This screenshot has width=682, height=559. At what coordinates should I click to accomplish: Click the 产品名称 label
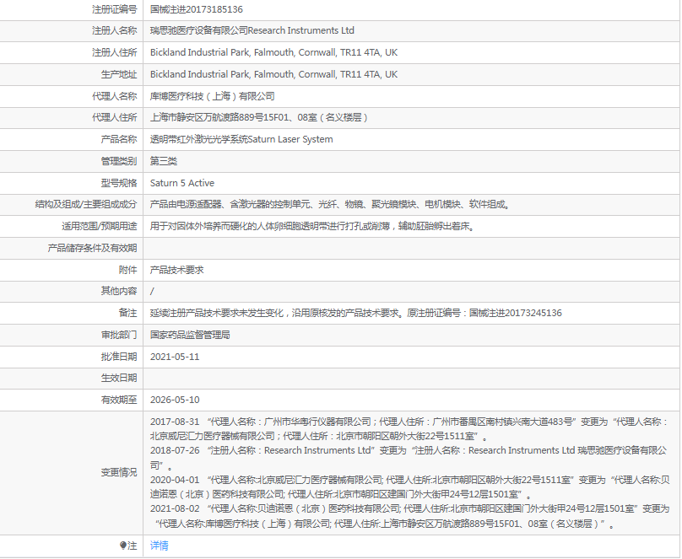(119, 139)
